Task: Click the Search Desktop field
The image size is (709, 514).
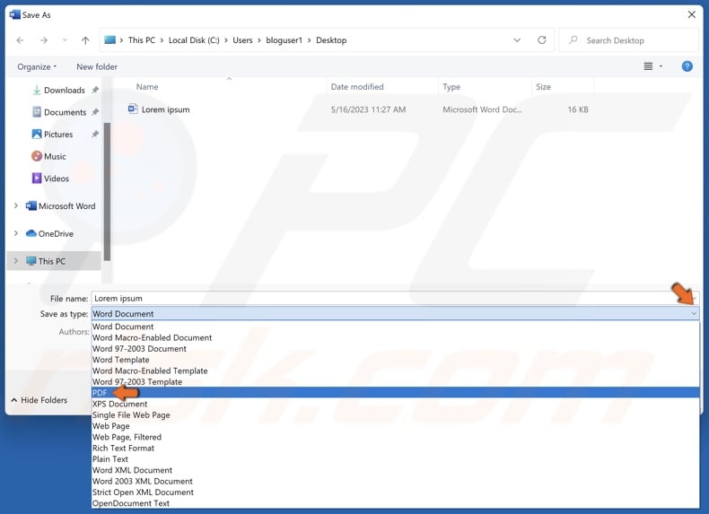Action: (628, 40)
